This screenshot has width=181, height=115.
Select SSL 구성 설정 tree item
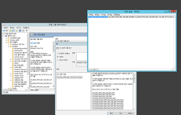point(19,65)
